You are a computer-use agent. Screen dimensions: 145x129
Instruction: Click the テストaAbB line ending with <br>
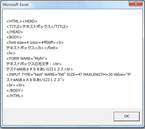(x=40, y=69)
